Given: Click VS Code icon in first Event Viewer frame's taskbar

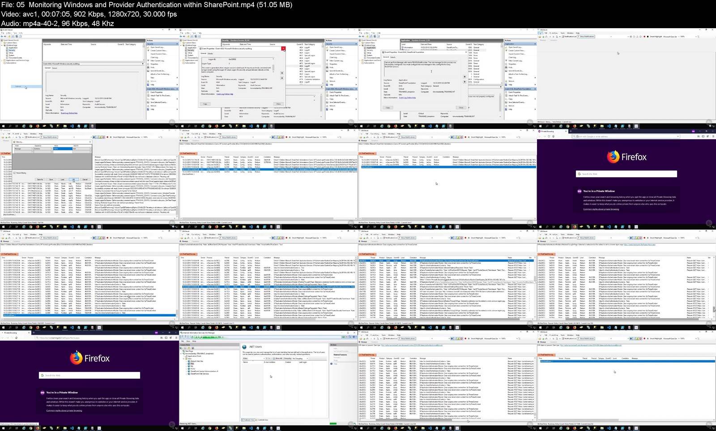Looking at the screenshot, I should tap(72, 126).
